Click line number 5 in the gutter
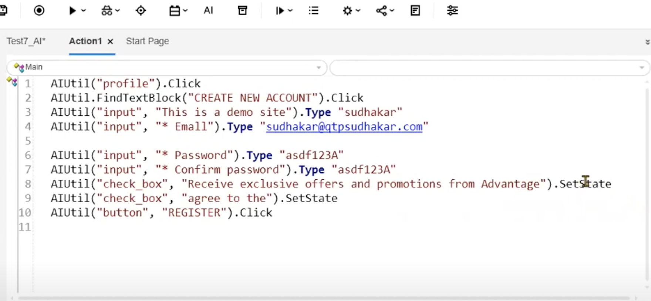 (x=28, y=141)
